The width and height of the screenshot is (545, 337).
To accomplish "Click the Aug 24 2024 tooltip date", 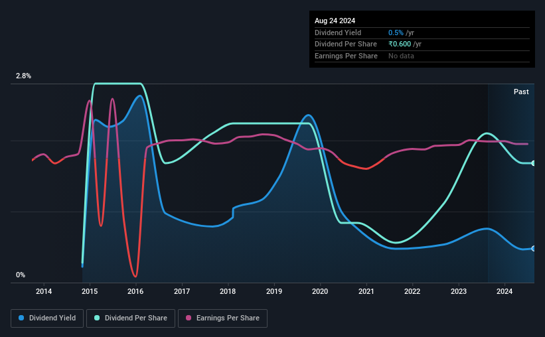I will [335, 21].
